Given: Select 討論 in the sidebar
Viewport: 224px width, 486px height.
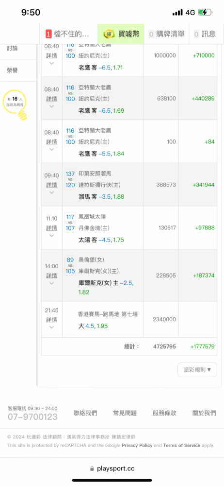Looking at the screenshot, I should coord(13,48).
